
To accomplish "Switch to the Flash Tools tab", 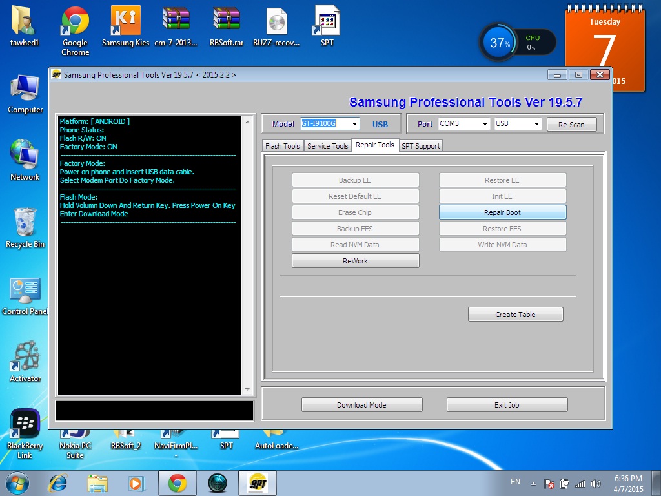I will [x=283, y=146].
